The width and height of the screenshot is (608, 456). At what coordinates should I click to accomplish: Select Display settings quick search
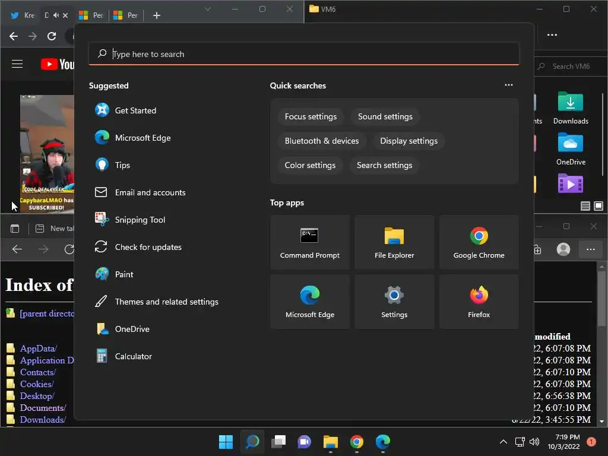click(408, 141)
